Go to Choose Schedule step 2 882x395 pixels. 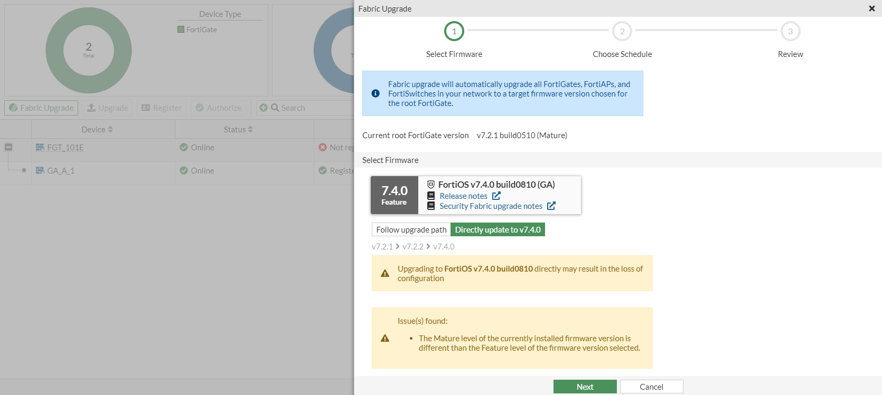point(622,31)
